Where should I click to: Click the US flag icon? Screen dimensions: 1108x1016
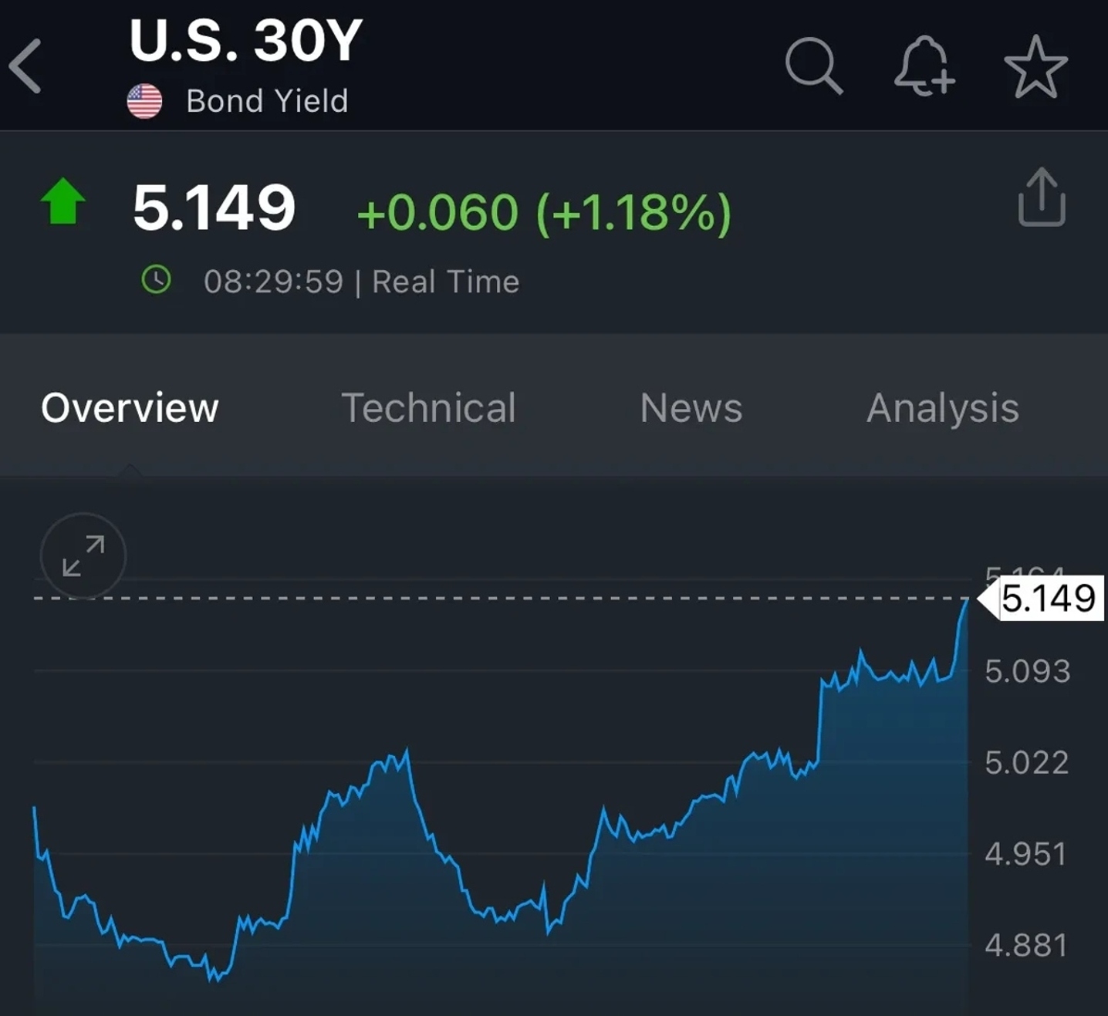pyautogui.click(x=144, y=101)
